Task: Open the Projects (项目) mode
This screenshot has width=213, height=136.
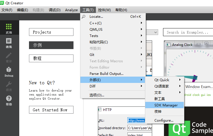Action: (x=9, y=86)
